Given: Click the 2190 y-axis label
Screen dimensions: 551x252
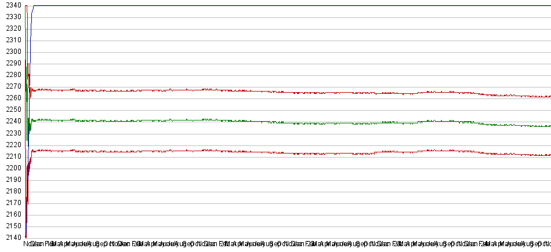Looking at the screenshot, I should click(x=12, y=180).
